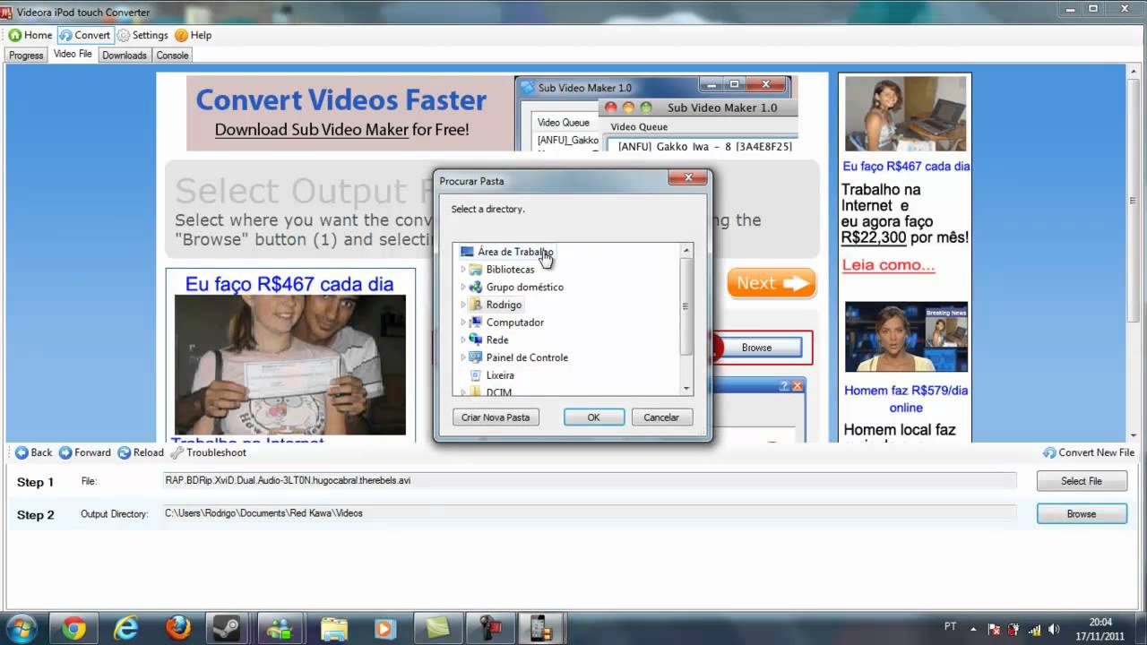Image resolution: width=1147 pixels, height=645 pixels.
Task: Click Criar Nova Pasta button
Action: point(496,417)
